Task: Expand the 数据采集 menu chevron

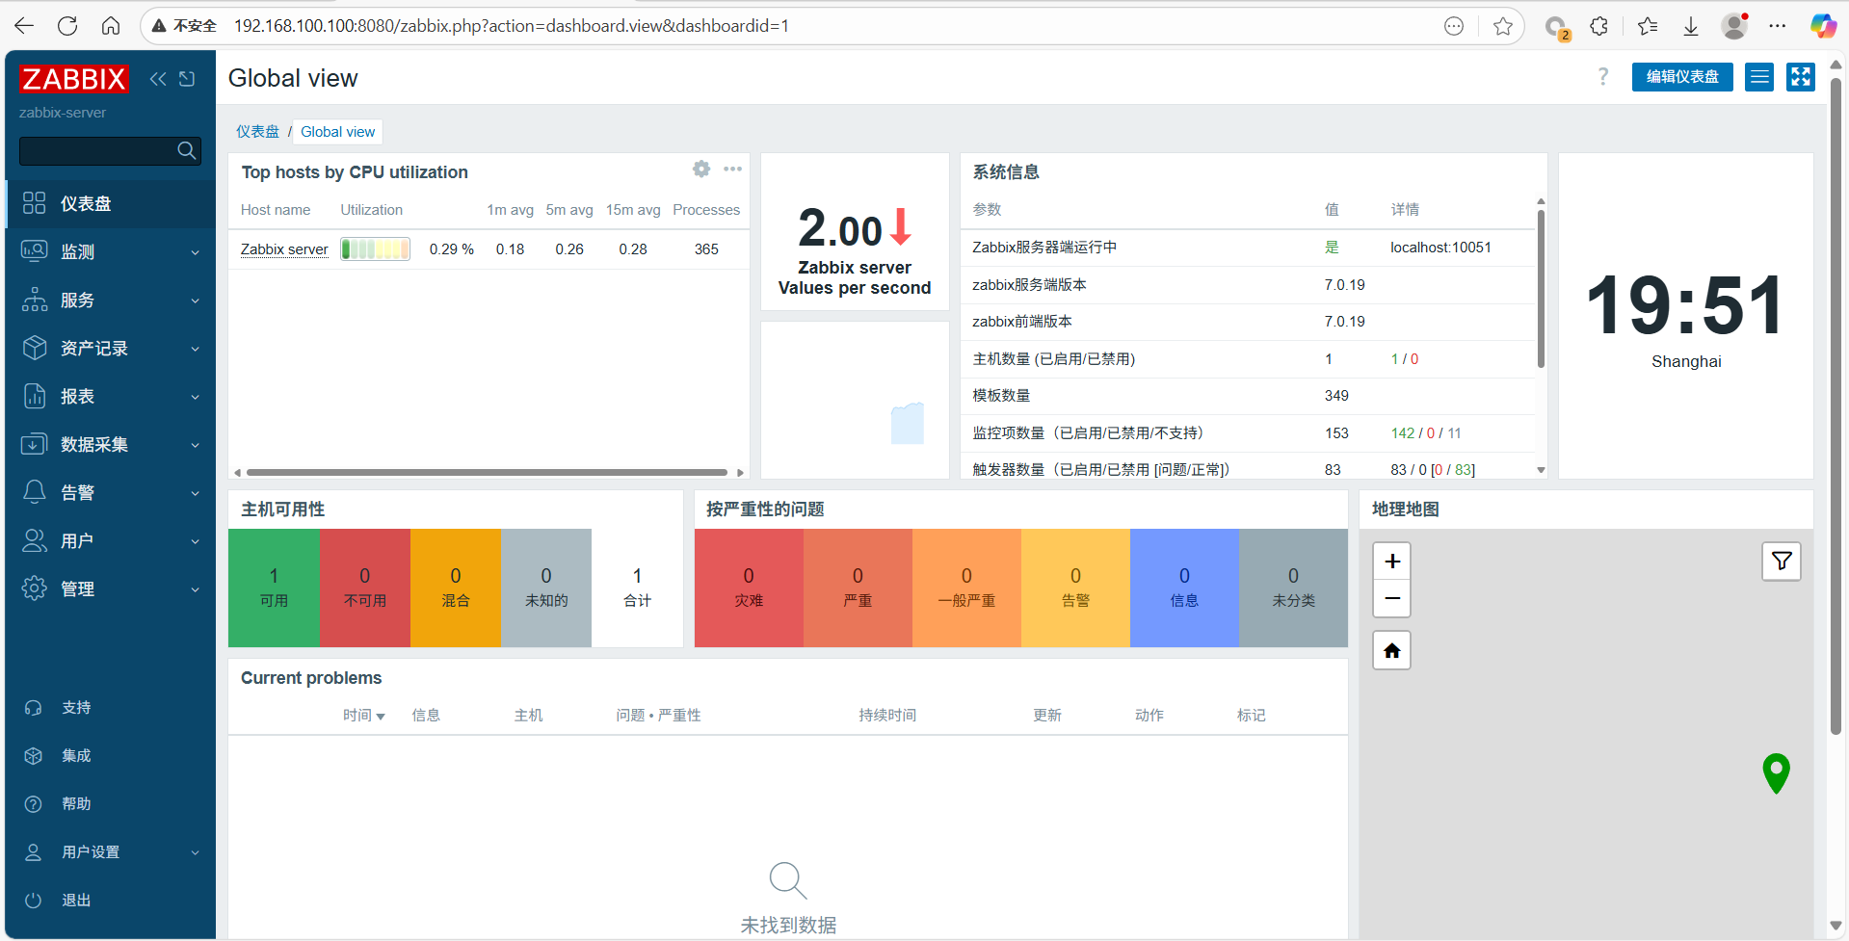Action: 196,445
